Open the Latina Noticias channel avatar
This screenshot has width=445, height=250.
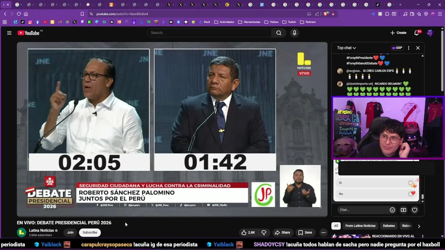pyautogui.click(x=22, y=233)
